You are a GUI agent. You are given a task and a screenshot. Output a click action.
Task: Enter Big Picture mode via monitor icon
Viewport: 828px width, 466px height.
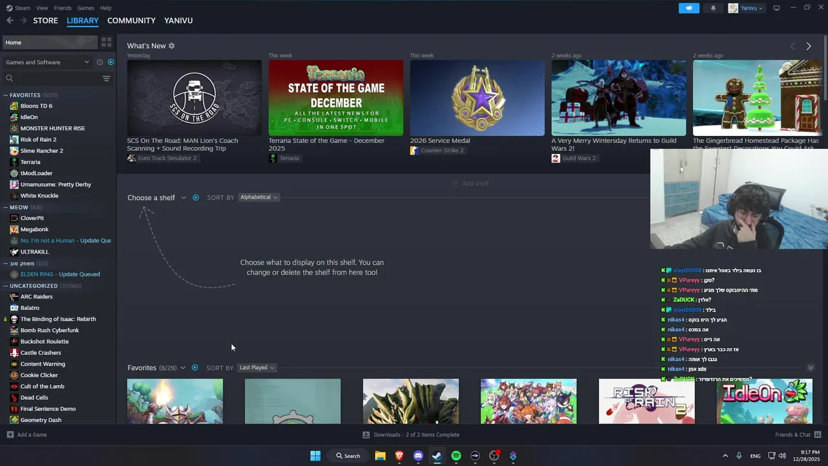point(776,8)
